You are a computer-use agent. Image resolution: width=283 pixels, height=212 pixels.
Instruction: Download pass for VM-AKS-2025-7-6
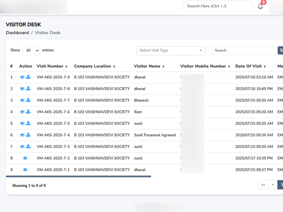tap(28, 111)
